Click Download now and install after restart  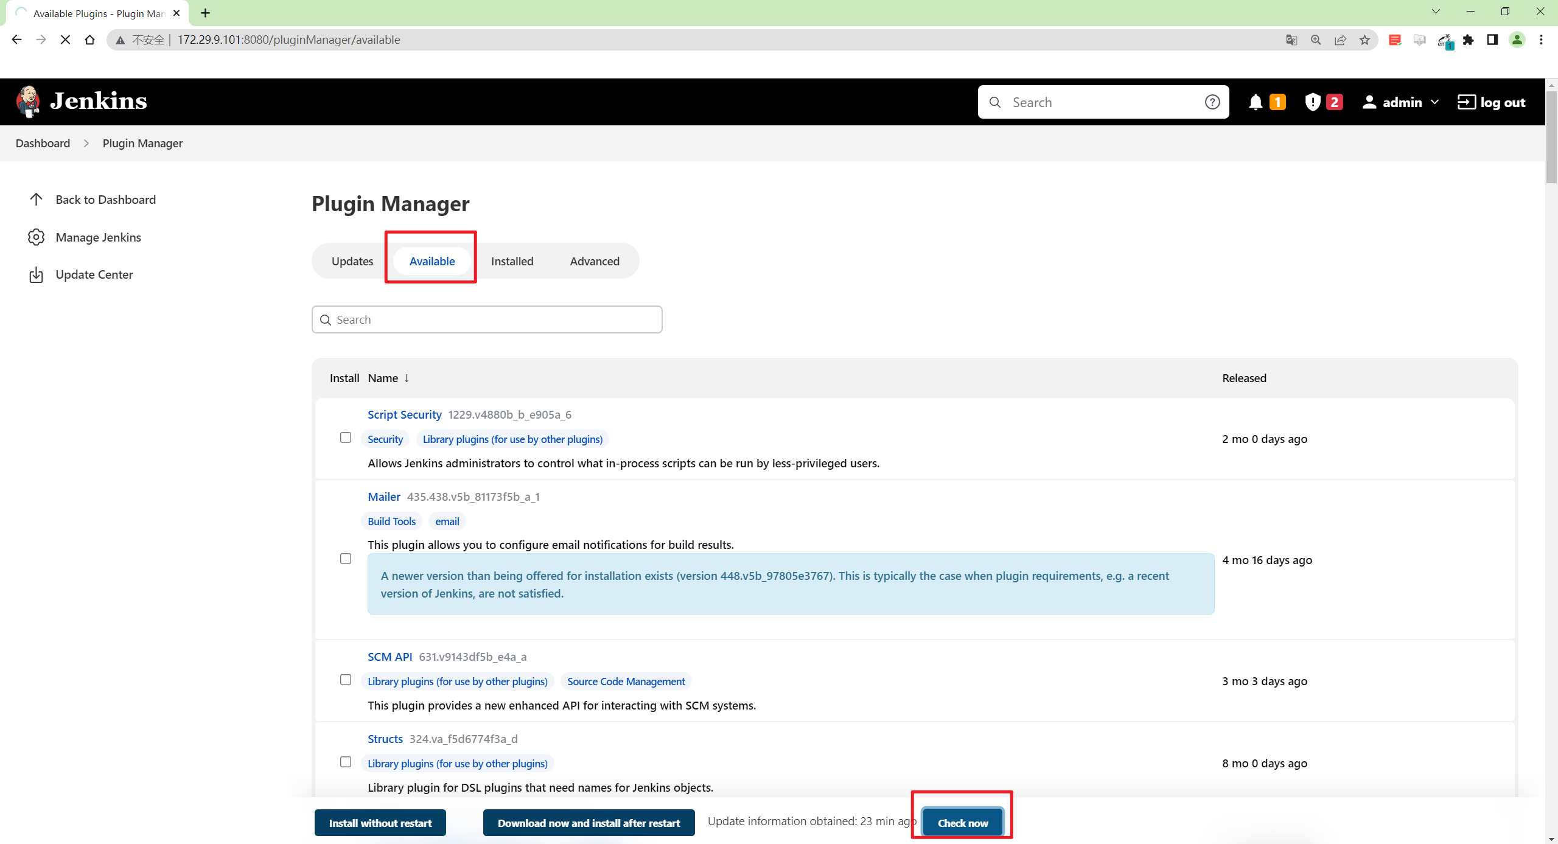589,823
